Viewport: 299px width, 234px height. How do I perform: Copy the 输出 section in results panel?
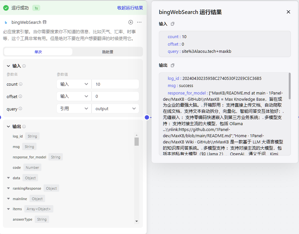click(x=172, y=65)
